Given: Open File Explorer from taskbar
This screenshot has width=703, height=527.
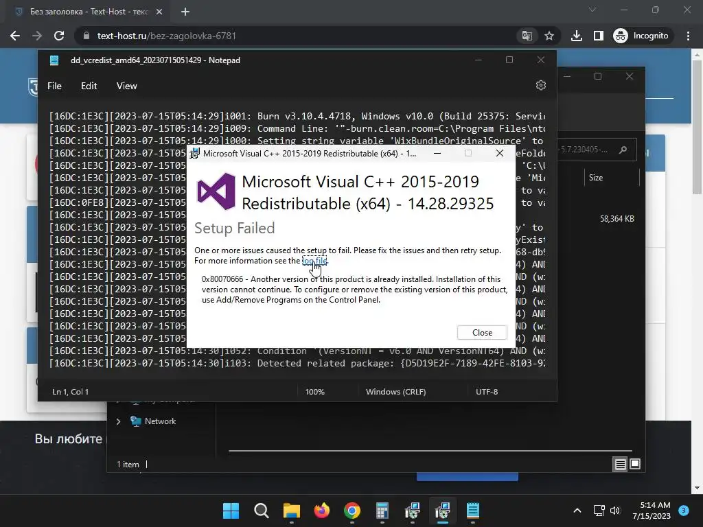Looking at the screenshot, I should coord(291,511).
